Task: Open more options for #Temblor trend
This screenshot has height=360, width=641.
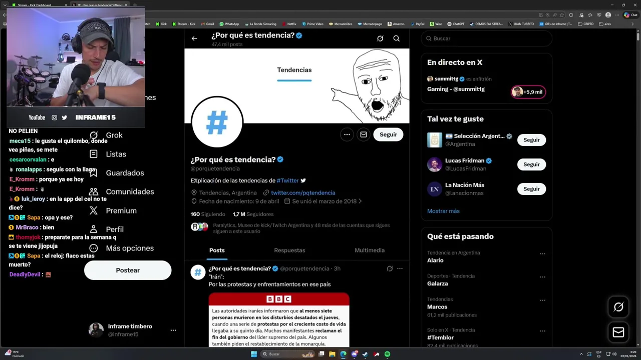Action: point(542,331)
